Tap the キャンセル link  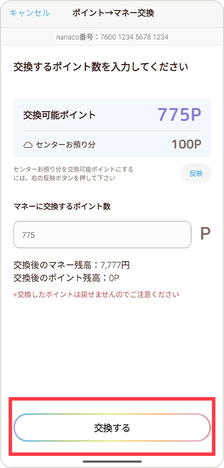[x=29, y=13]
